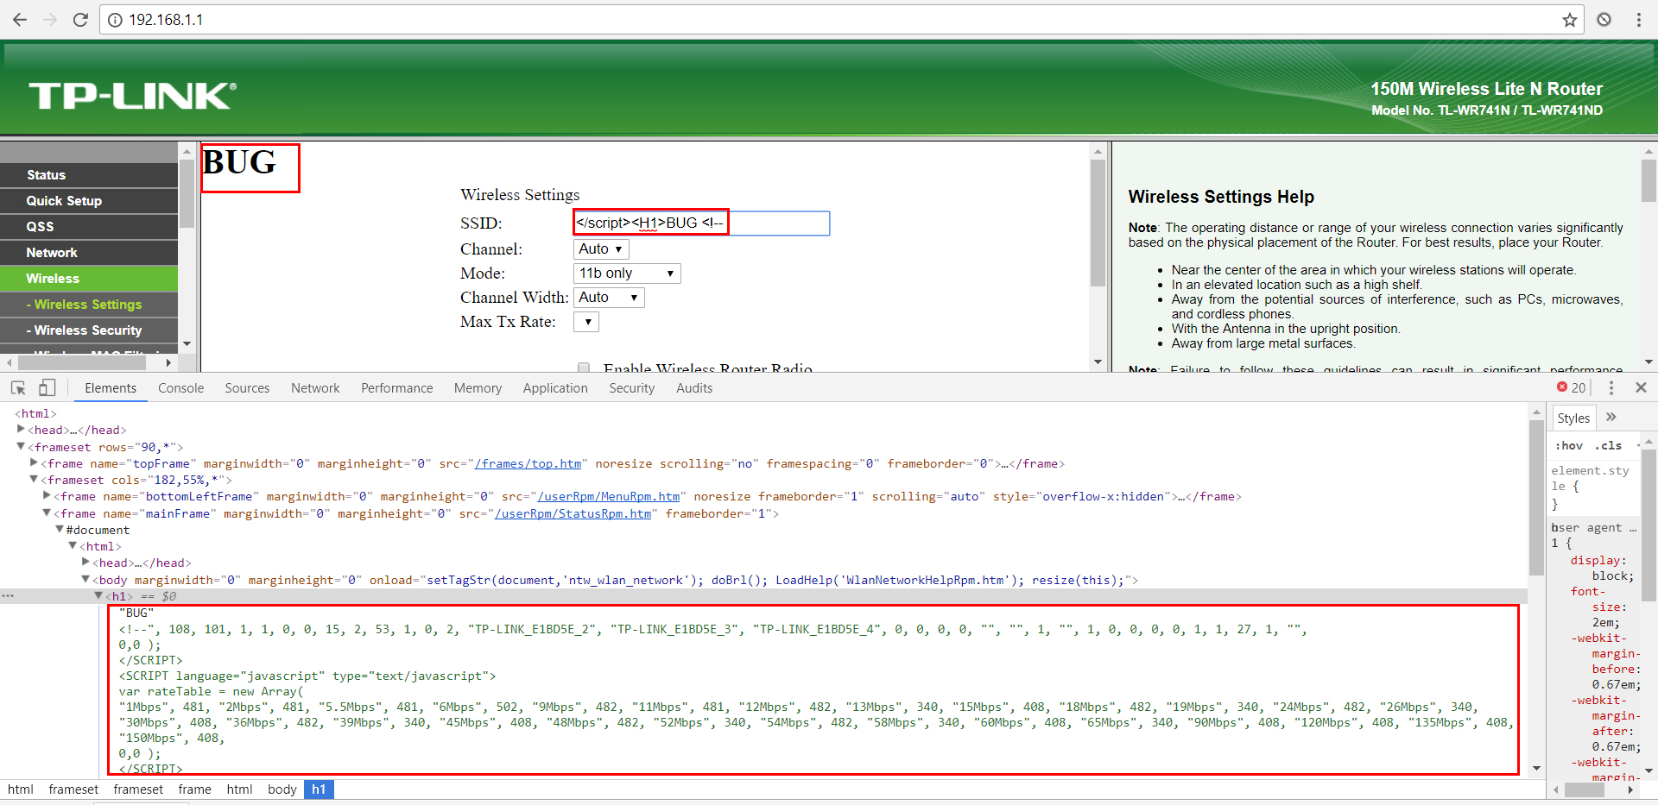Screen dimensions: 1658x805
Task: Click sidebar menu scroll down arrow
Action: click(187, 343)
